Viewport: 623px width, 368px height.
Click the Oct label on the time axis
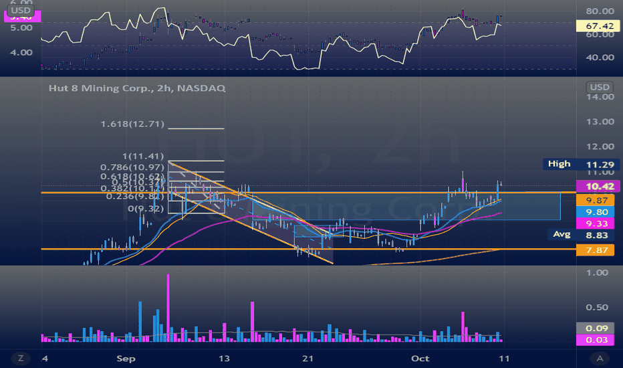(420, 359)
